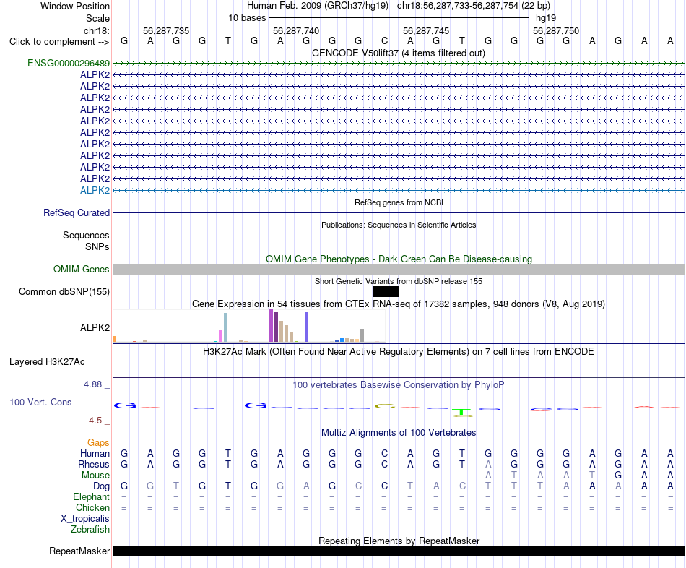Image resolution: width=686 pixels, height=568 pixels.
Task: Select the Elephant species label
Action: [x=91, y=496]
